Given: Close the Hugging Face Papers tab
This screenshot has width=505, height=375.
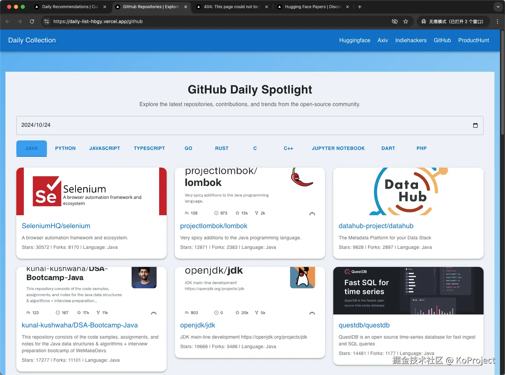Looking at the screenshot, I should point(348,7).
